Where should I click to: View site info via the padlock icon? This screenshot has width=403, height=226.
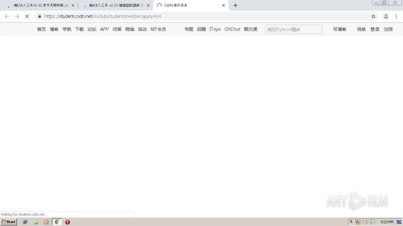(39, 16)
